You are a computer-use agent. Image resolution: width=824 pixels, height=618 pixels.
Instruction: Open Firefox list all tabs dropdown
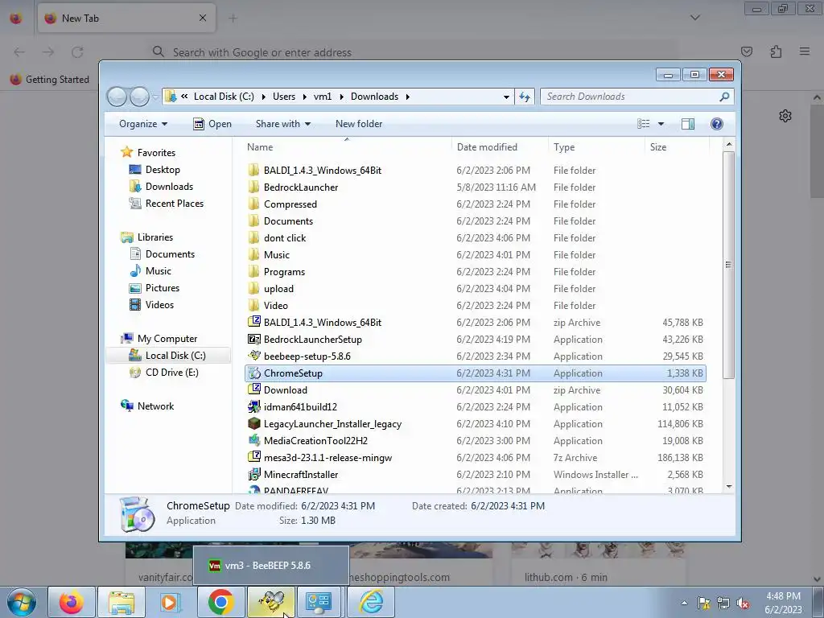coord(695,18)
